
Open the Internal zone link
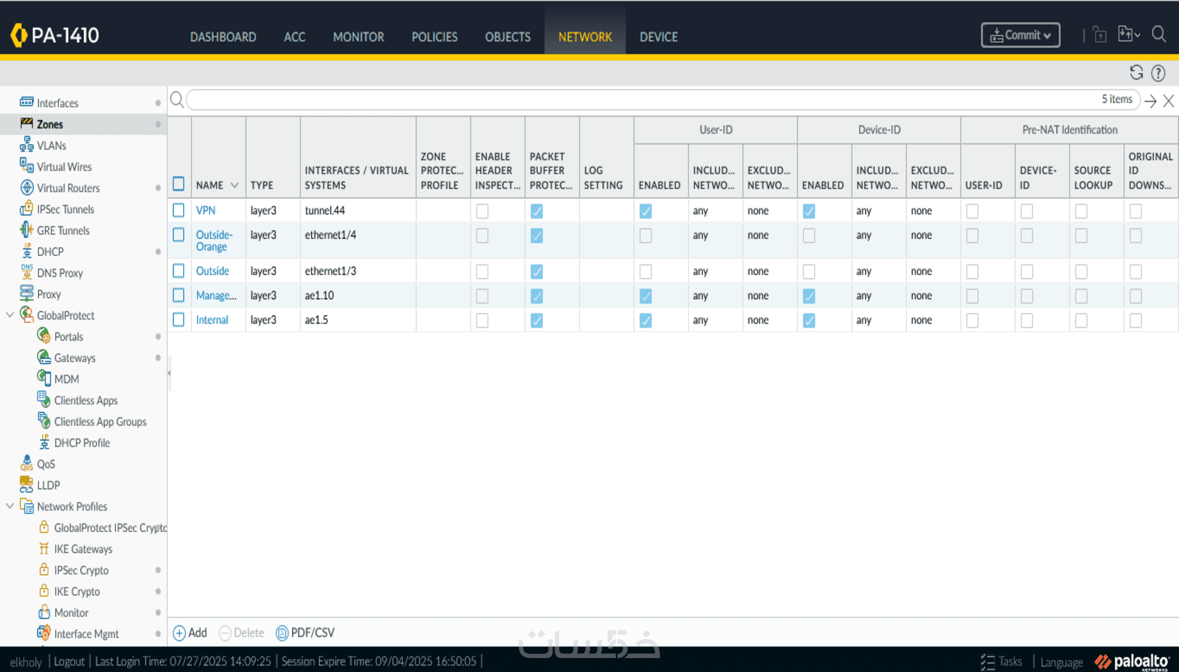(x=212, y=319)
